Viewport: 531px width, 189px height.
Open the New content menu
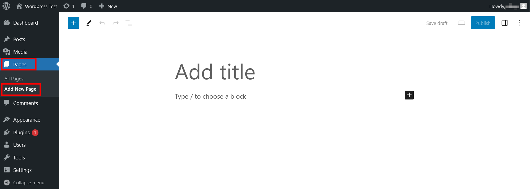[x=108, y=6]
